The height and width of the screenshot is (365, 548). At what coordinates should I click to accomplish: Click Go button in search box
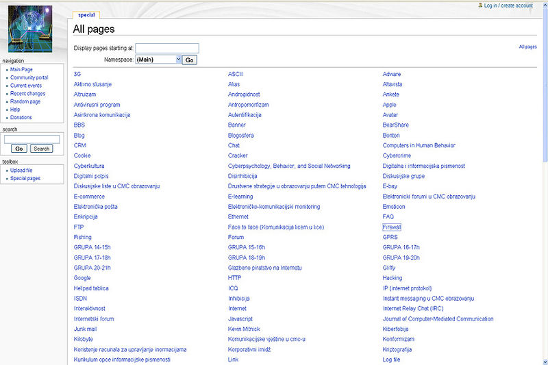19,149
